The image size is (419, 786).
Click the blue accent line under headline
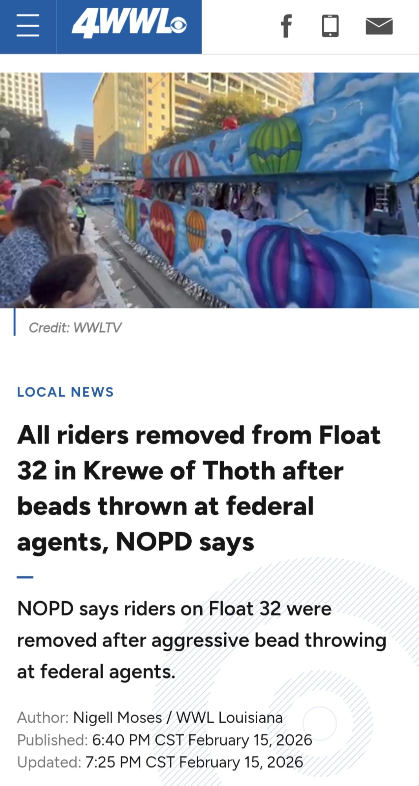click(25, 577)
